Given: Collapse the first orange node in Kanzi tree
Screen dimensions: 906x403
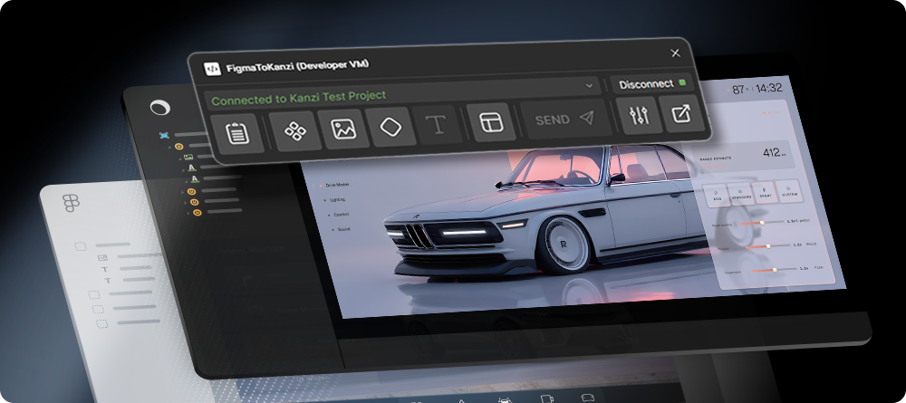Looking at the screenshot, I should pyautogui.click(x=170, y=148).
